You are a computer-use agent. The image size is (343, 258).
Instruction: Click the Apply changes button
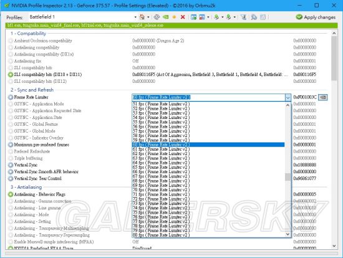(x=316, y=17)
